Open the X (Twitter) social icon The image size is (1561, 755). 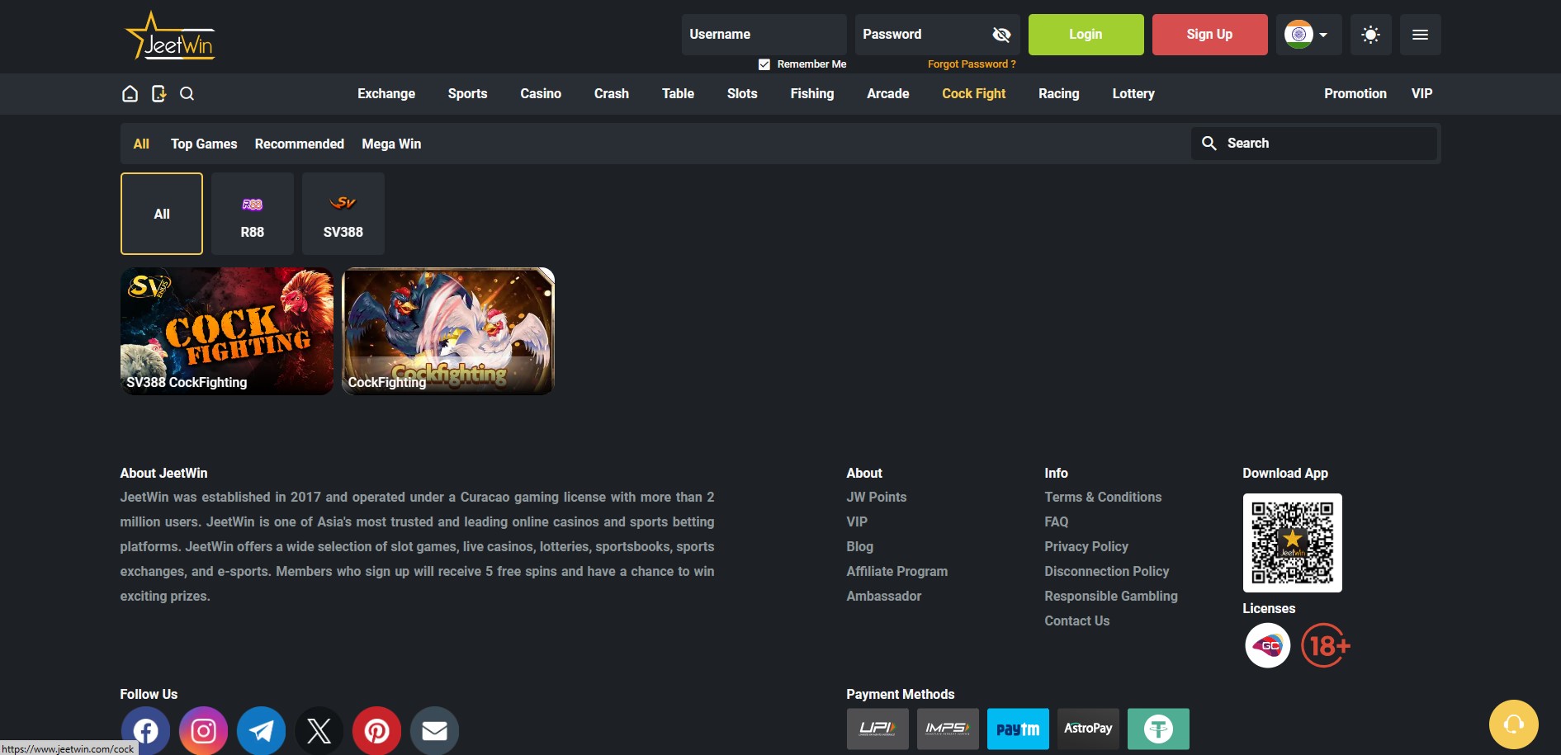click(319, 730)
